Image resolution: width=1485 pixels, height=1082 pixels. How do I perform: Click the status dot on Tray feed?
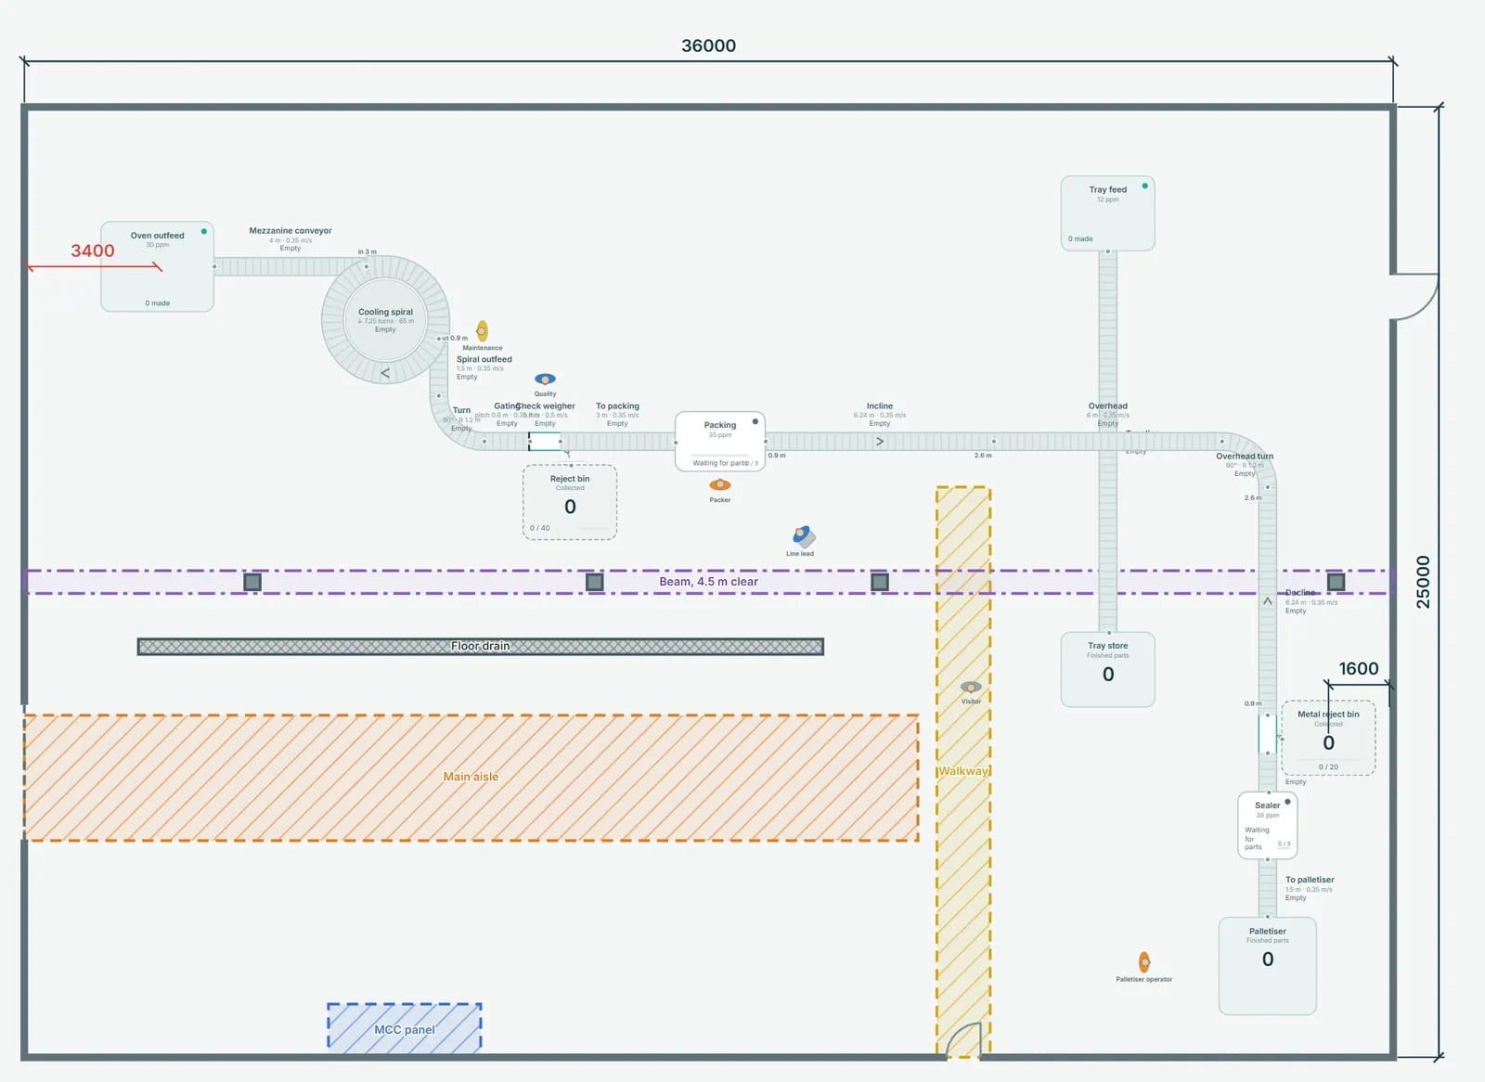pos(1145,186)
